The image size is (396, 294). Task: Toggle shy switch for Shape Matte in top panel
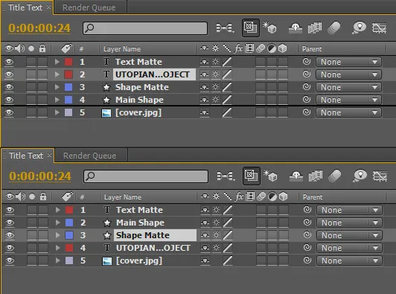coord(204,87)
